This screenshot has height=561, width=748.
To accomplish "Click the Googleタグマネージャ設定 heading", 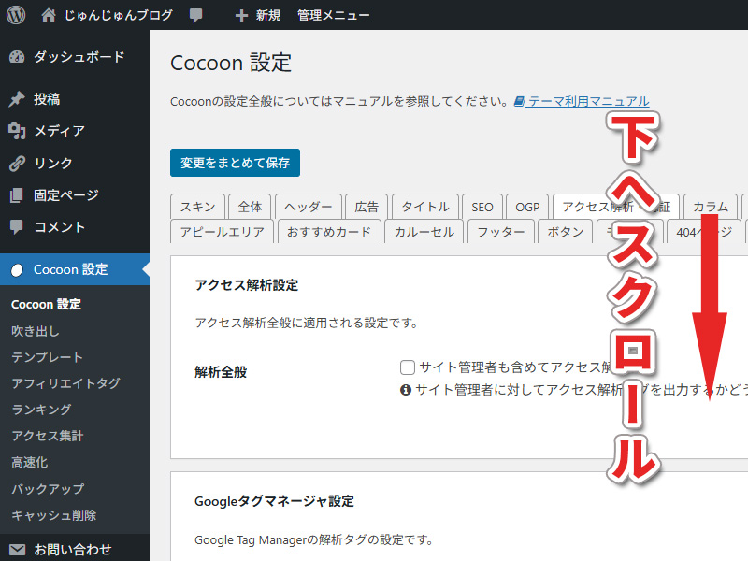I will tap(274, 501).
